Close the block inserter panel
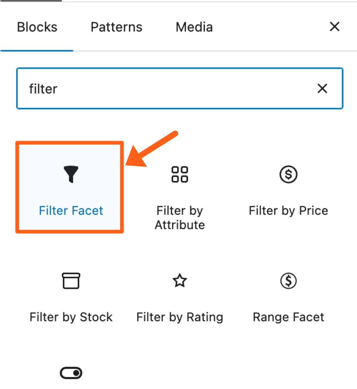 (335, 27)
